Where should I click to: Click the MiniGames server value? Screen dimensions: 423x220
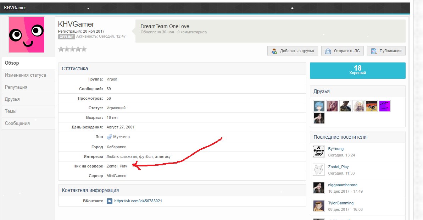tap(116, 176)
